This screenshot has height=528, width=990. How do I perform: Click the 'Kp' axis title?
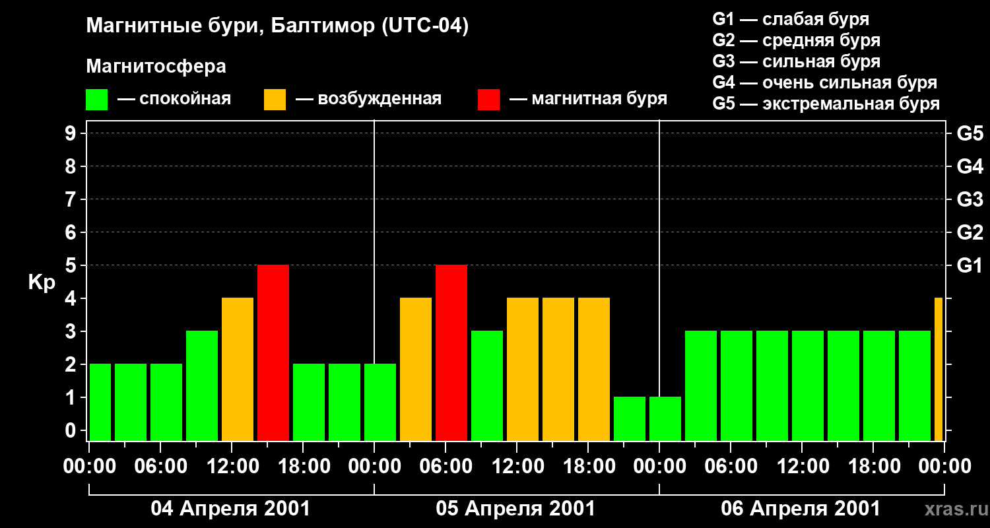pos(42,282)
